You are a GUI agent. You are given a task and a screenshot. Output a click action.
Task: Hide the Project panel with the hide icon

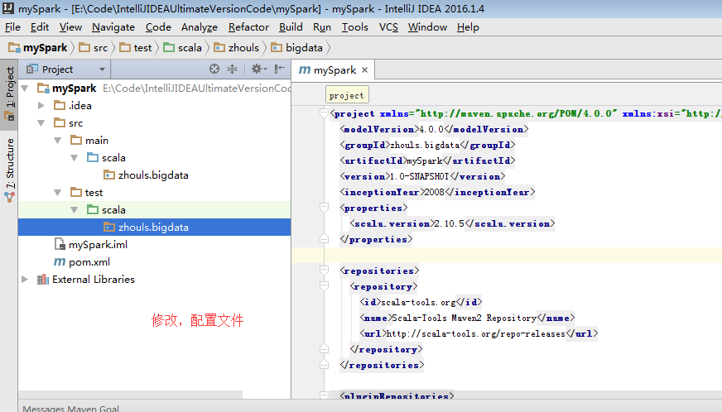279,69
